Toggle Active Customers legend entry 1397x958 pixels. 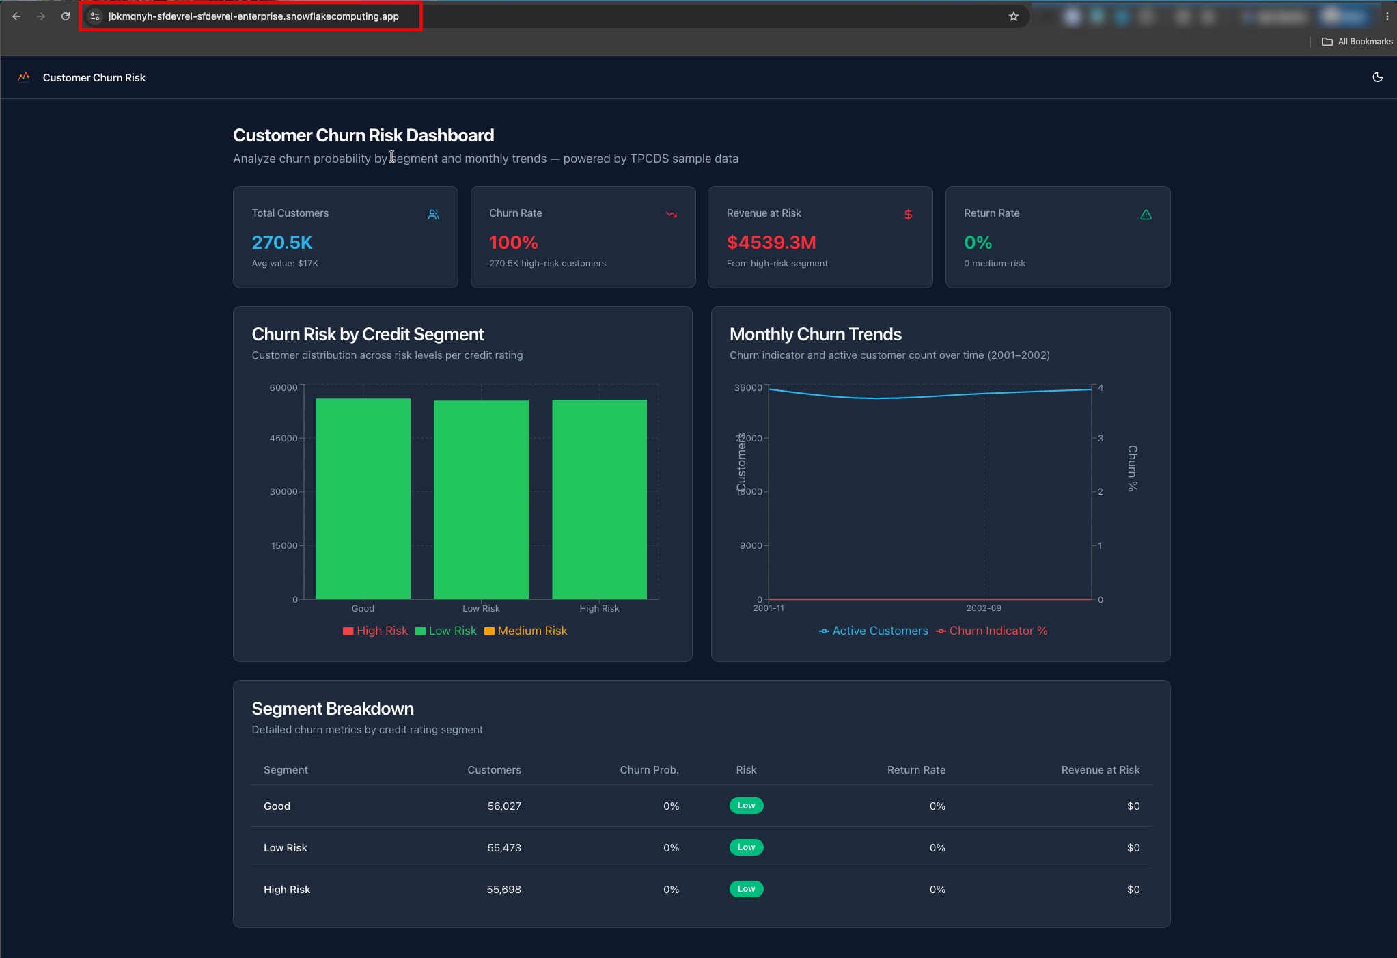coord(874,631)
